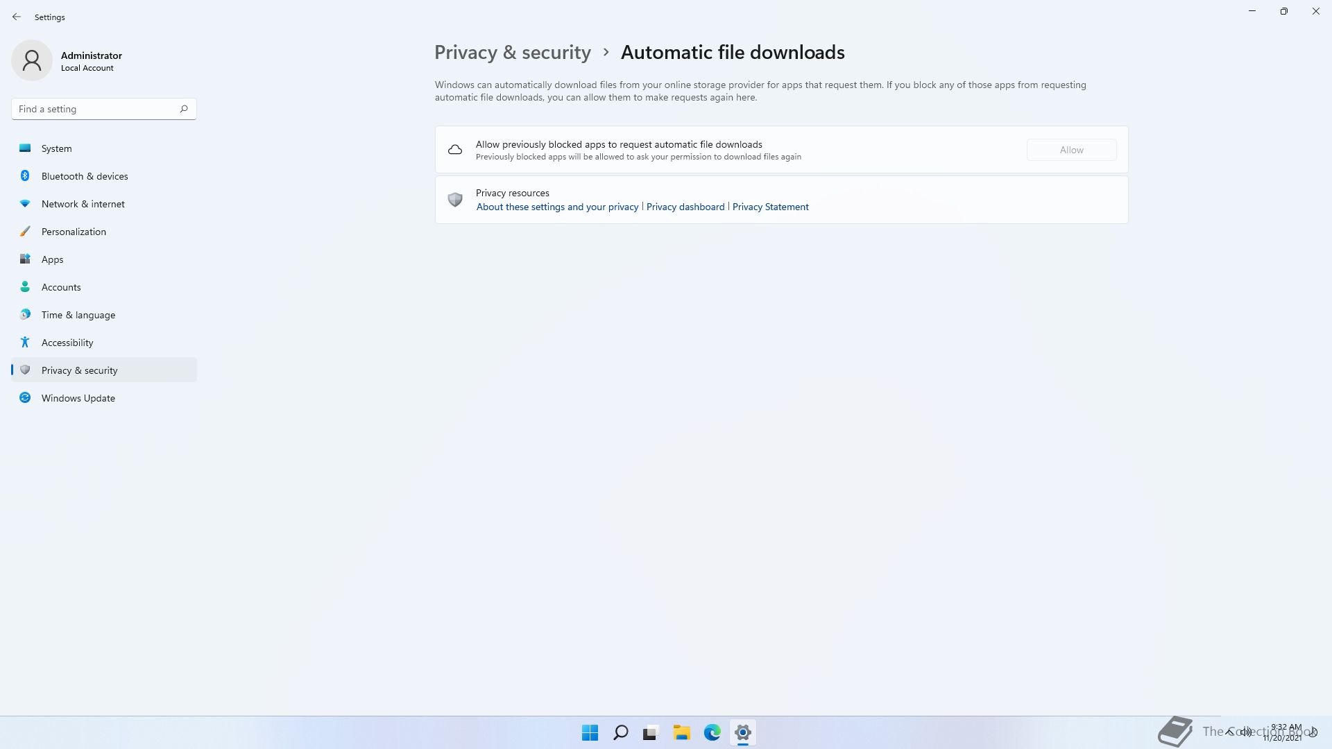
Task: Open the System settings category
Action: [x=104, y=148]
